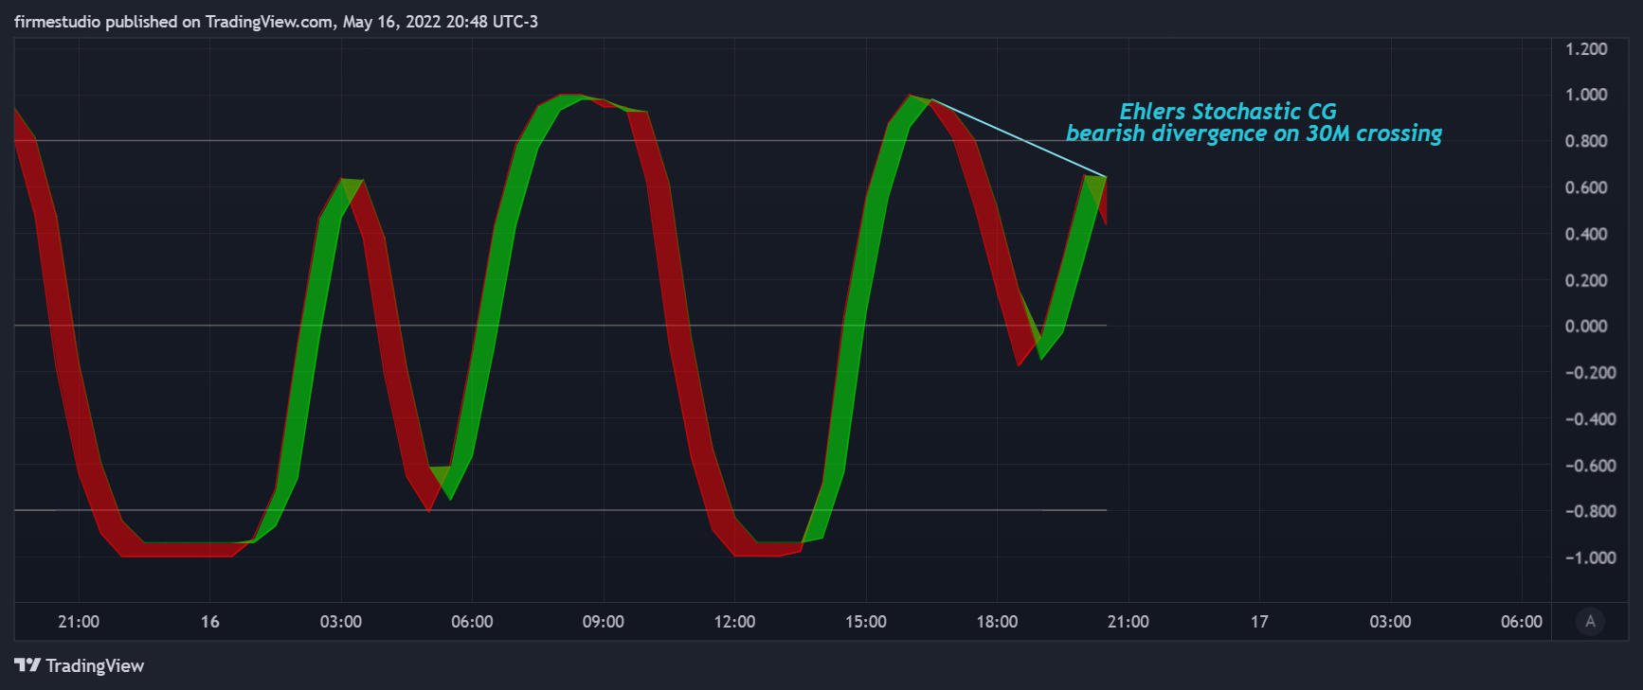This screenshot has height=690, width=1643.
Task: Click the 1.200 price scale label
Action: click(1586, 49)
